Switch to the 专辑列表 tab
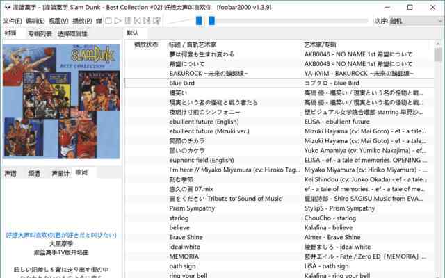Viewport: 445px width, 278px height. coord(40,34)
